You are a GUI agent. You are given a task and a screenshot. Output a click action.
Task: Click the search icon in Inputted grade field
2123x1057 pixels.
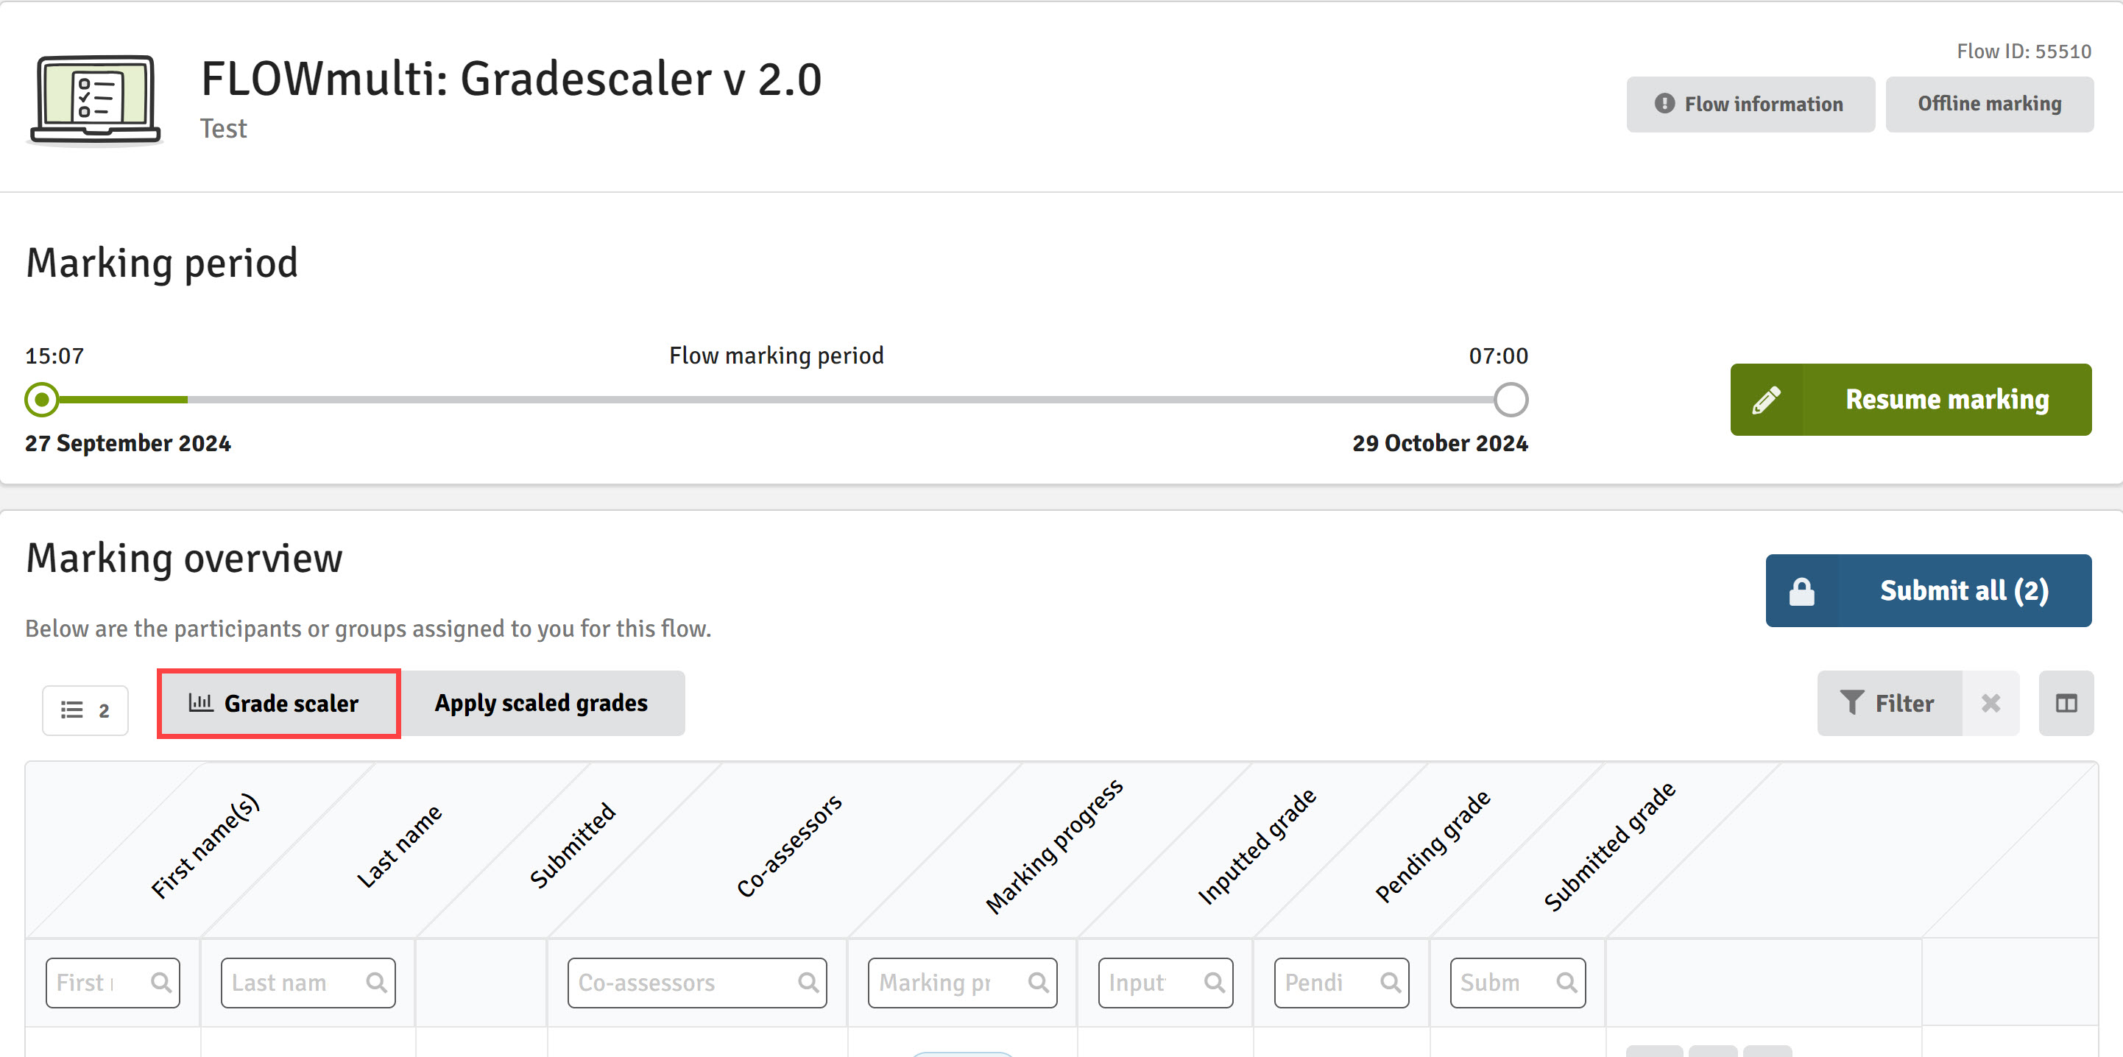[1214, 982]
